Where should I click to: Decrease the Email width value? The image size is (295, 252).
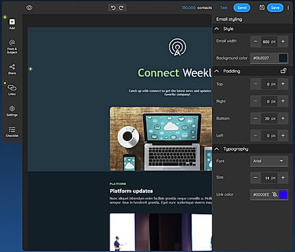coord(255,42)
